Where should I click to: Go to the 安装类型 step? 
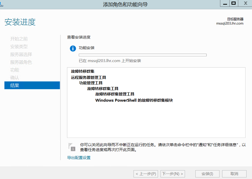(19, 47)
